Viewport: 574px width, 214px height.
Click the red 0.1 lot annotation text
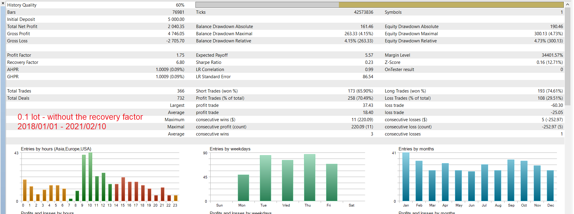(80, 117)
